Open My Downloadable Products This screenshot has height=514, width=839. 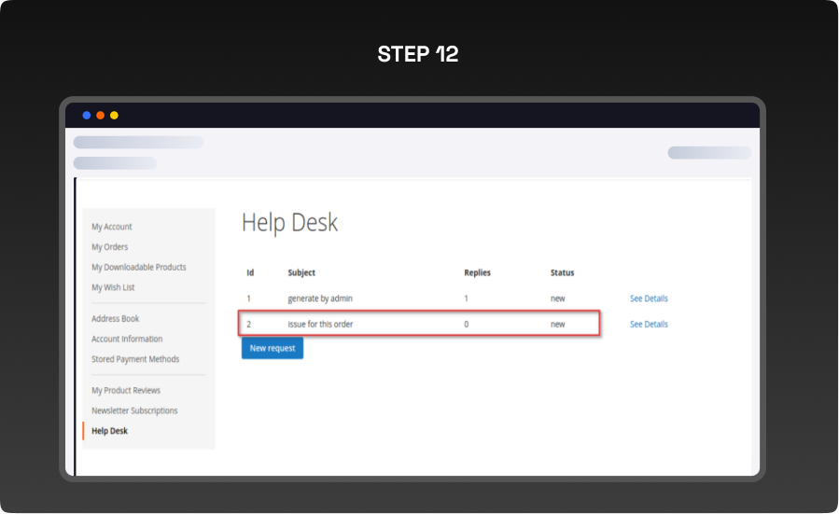coord(139,268)
